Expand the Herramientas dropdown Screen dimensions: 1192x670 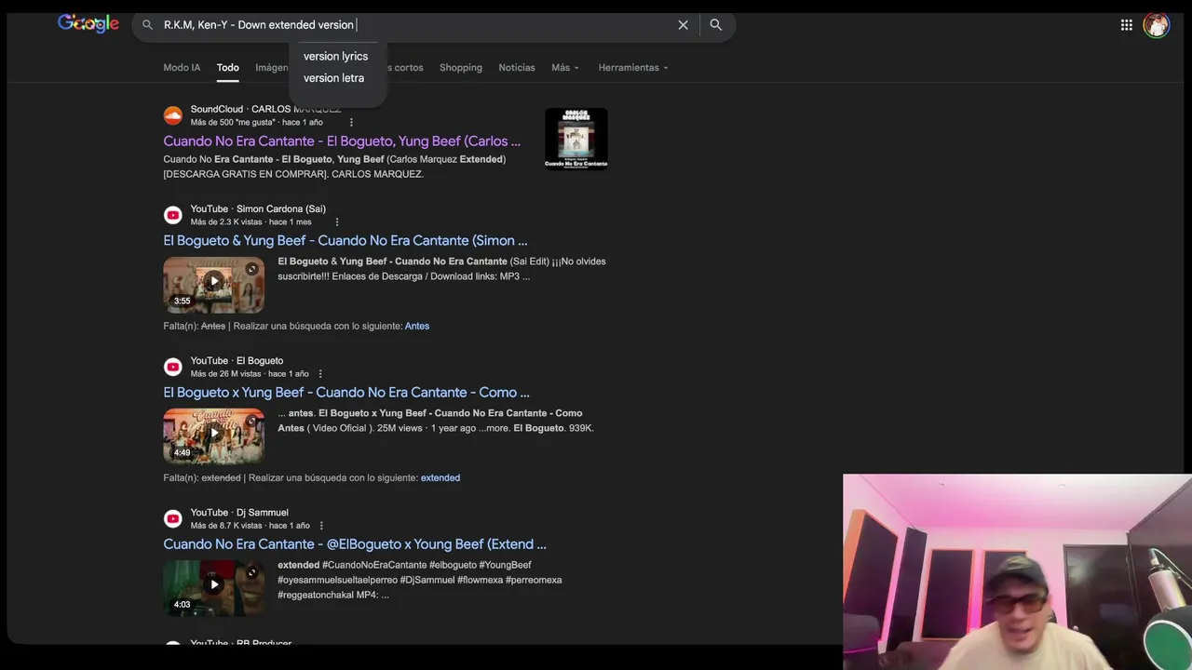[x=633, y=67]
